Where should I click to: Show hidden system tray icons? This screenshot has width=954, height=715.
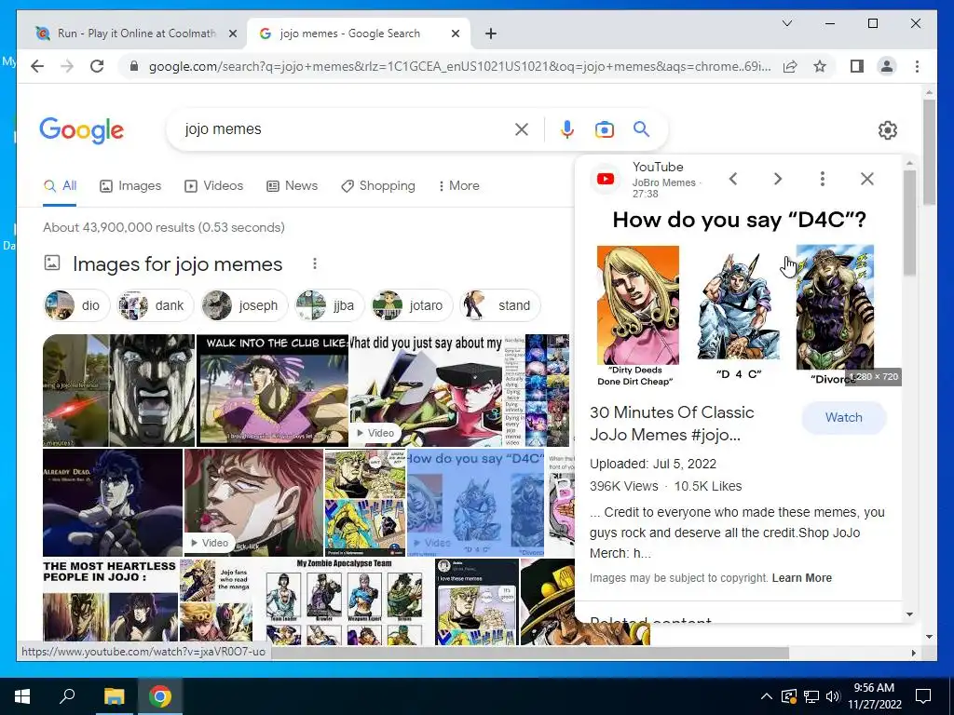[767, 696]
